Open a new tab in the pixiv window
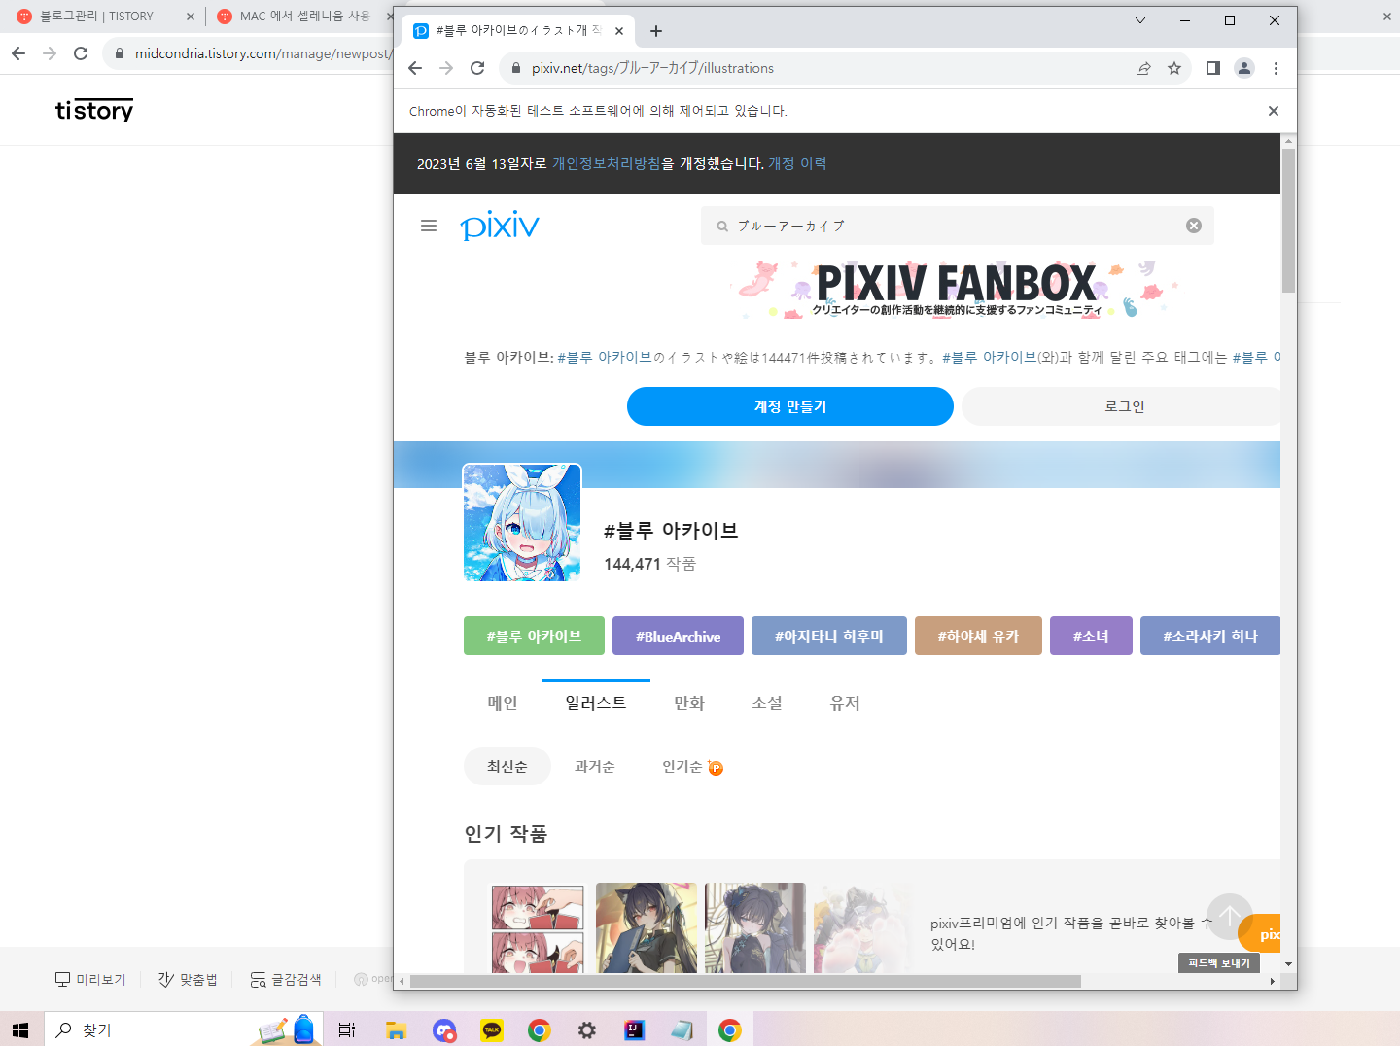1400x1046 pixels. pos(656,31)
